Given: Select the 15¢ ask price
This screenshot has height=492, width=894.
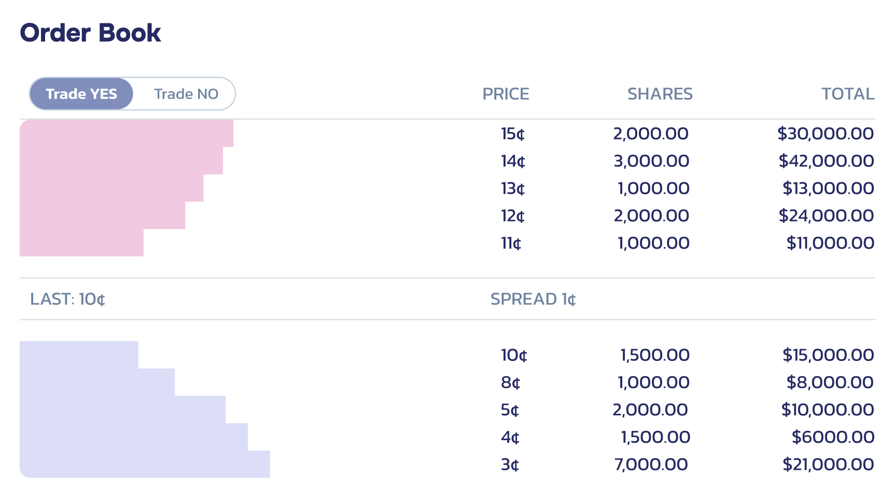Looking at the screenshot, I should (x=513, y=134).
